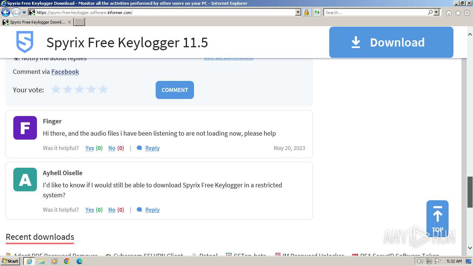
Task: Click the Reply bubble icon on Ayhell Oiselle's comment
Action: click(139, 209)
